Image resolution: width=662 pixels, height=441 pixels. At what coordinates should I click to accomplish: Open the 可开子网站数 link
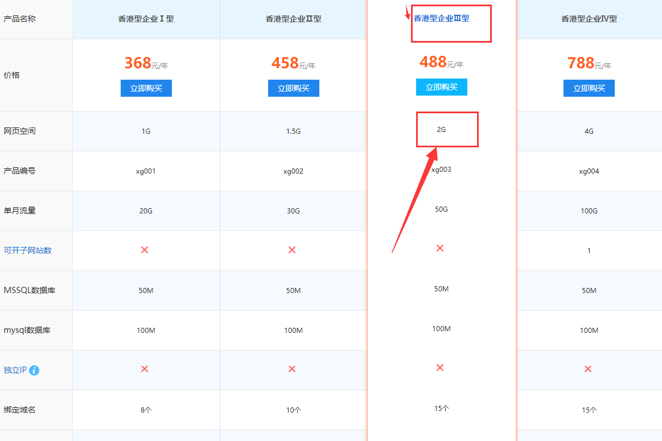coord(28,250)
